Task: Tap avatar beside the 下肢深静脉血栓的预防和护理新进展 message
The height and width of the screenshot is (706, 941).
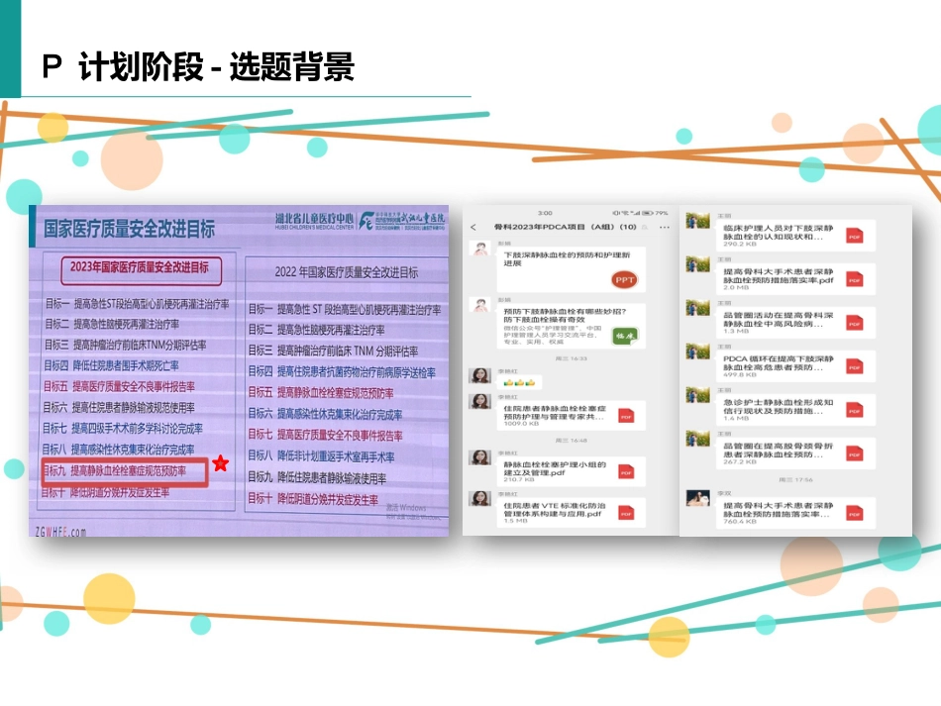Action: pyautogui.click(x=480, y=248)
